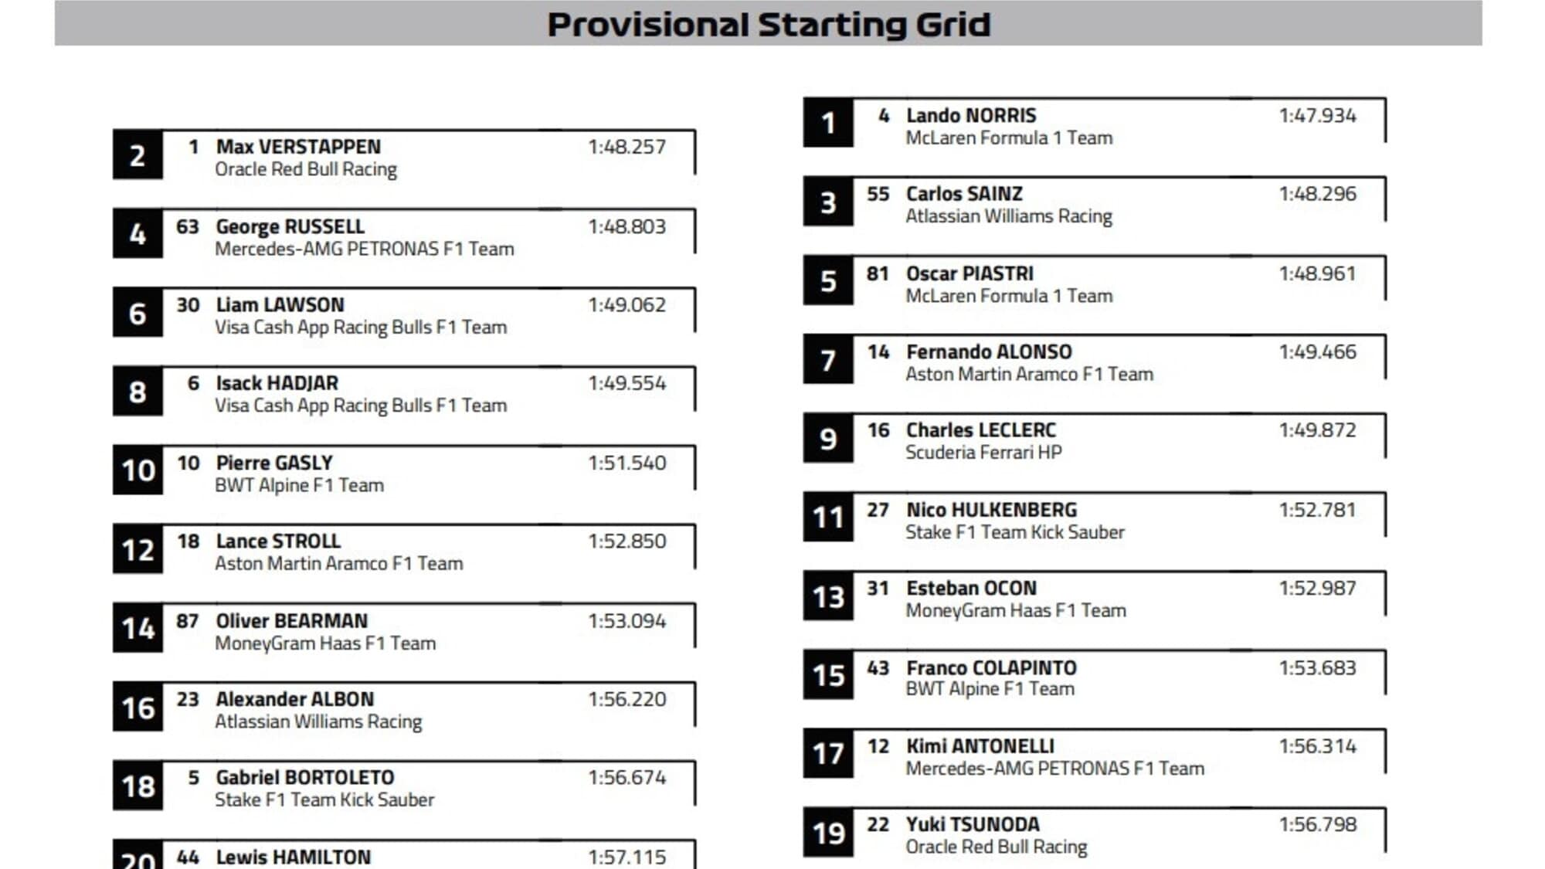Click Nico HULKENBERG's lap time 1:52.781
Screen dimensions: 1545x869
click(1317, 510)
